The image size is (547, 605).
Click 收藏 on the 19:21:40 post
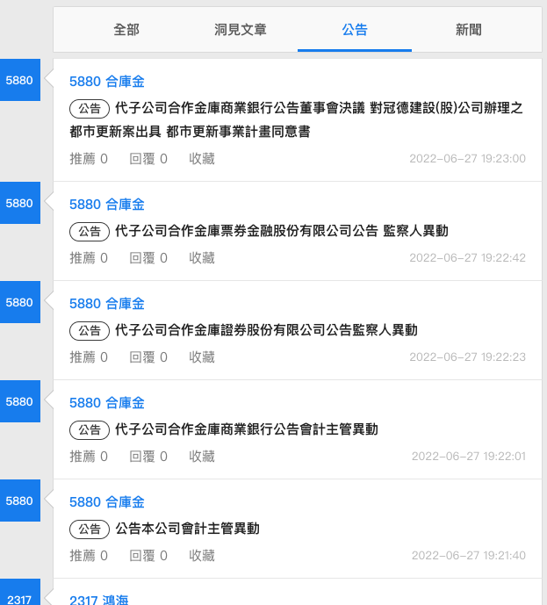tap(202, 555)
